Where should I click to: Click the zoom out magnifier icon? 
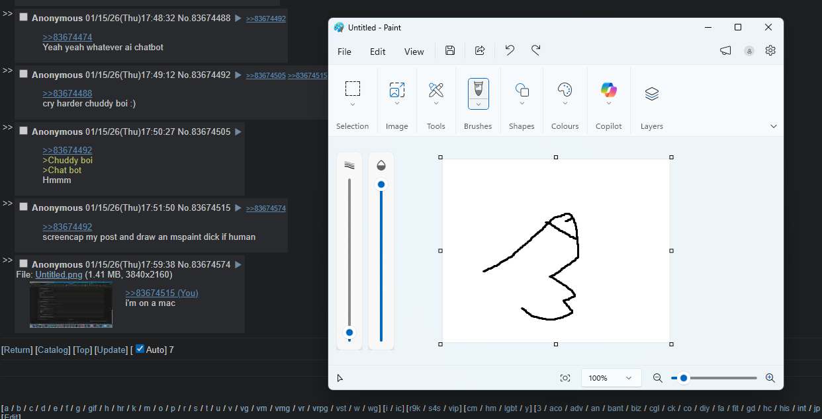pyautogui.click(x=657, y=378)
